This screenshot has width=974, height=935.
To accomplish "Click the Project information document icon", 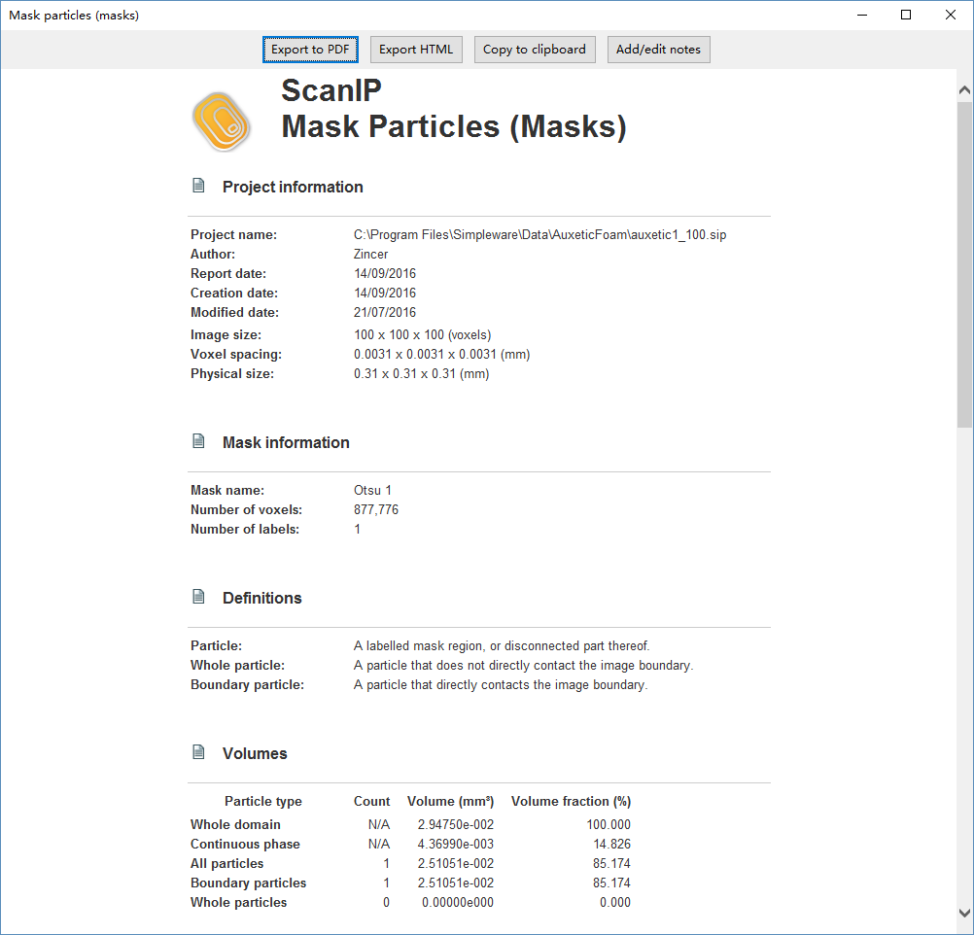I will pyautogui.click(x=198, y=186).
